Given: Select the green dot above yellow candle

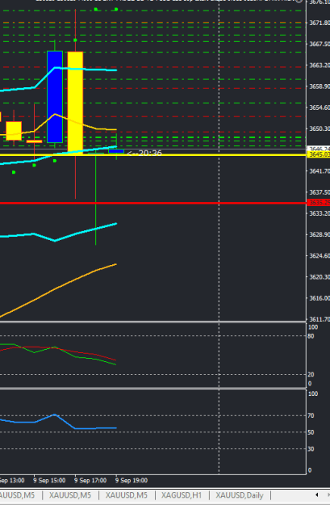Looking at the screenshot, I should (x=75, y=40).
